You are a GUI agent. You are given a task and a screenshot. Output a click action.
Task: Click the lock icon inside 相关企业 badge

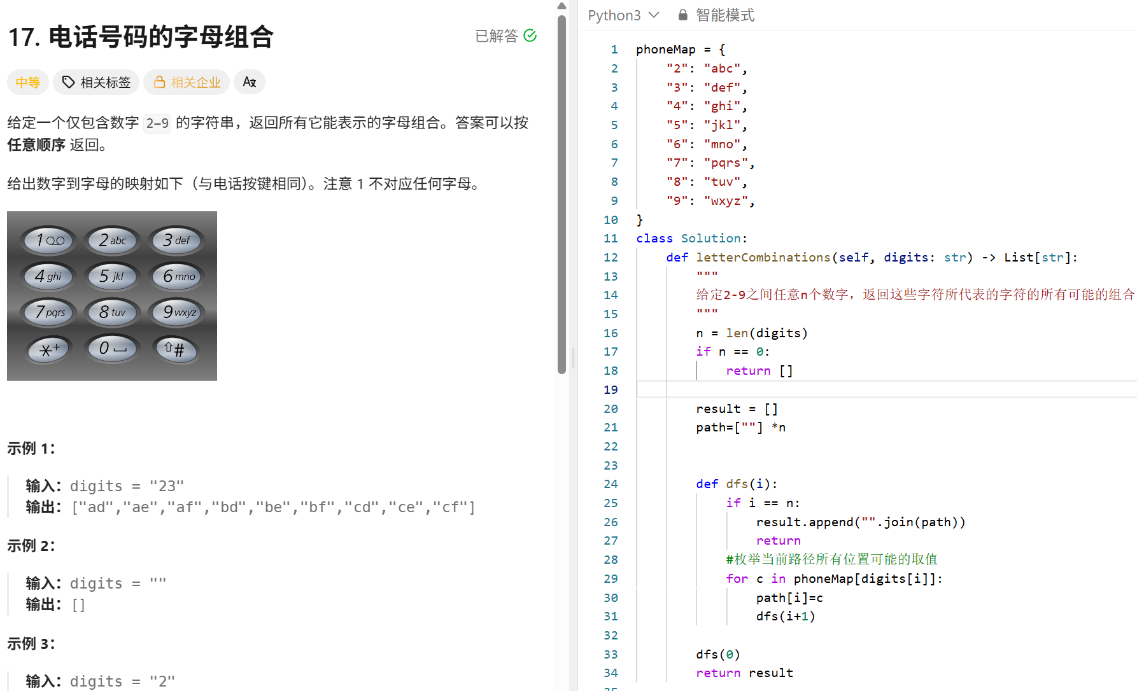tap(160, 82)
